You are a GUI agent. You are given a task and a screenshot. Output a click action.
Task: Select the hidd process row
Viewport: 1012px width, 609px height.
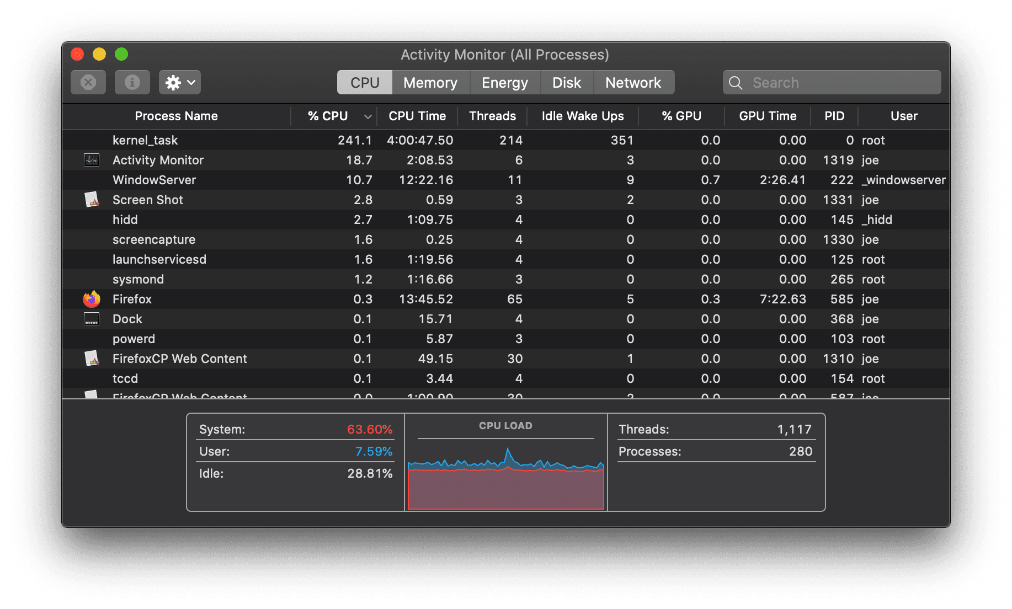point(506,220)
